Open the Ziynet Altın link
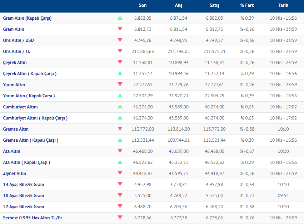 pos(15,174)
